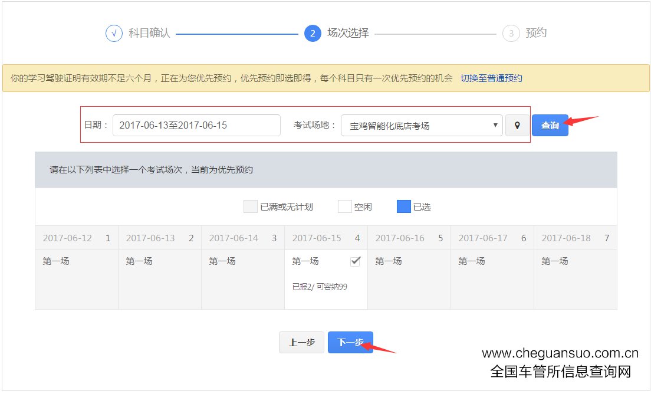Click the completed step checkmark circle
651x394 pixels.
114,33
